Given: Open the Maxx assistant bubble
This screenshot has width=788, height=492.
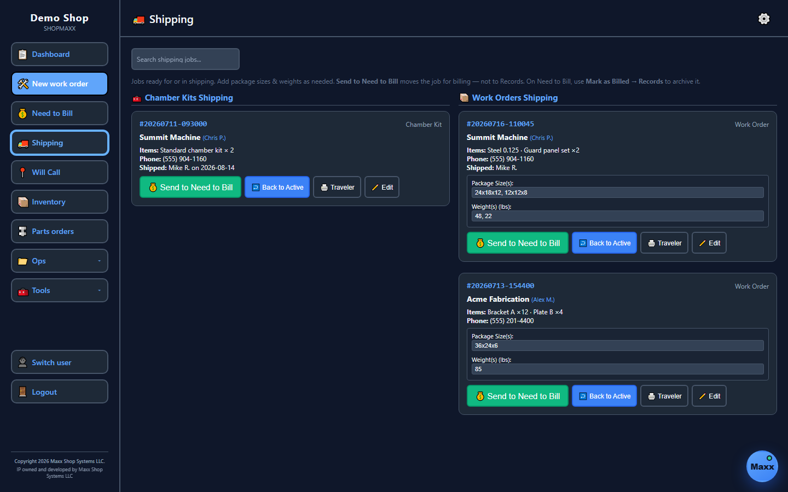Looking at the screenshot, I should pyautogui.click(x=762, y=466).
